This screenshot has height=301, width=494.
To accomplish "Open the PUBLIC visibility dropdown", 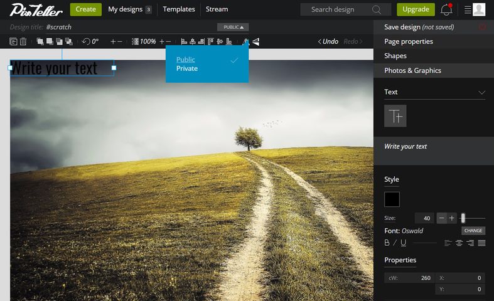I will tap(233, 27).
